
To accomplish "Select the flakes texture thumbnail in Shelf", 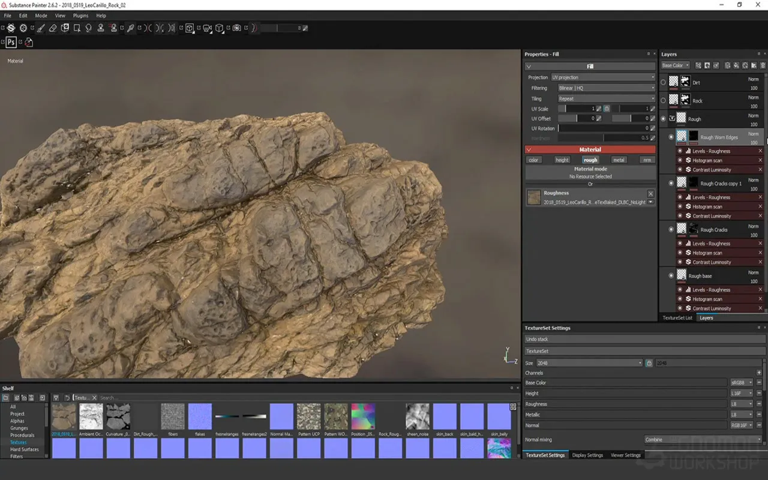I will click(x=200, y=415).
